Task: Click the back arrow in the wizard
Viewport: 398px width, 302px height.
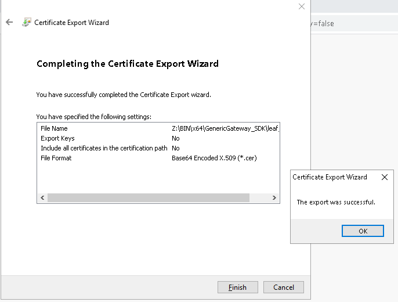Action: pyautogui.click(x=9, y=23)
